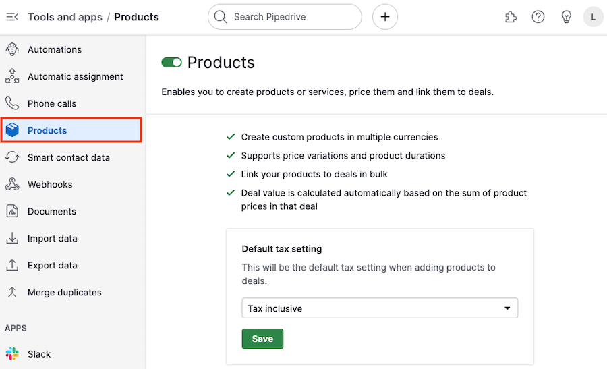Click the Phone calls handset icon
This screenshot has height=369, width=607.
[12, 103]
